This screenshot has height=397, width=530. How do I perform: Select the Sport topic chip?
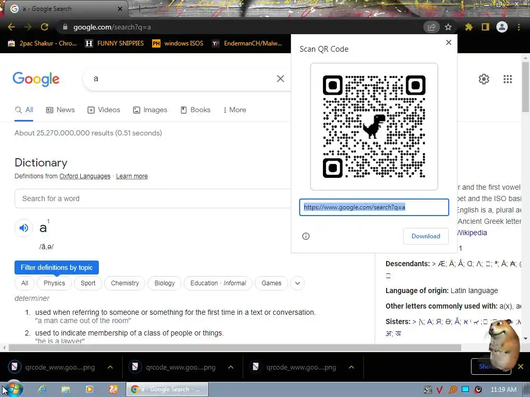[88, 283]
